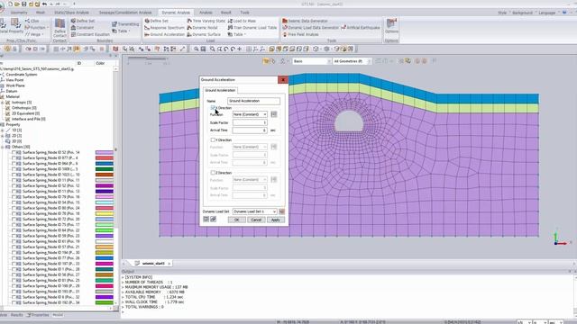The image size is (577, 324).
Task: Click Define Set in Boundary group
Action: coord(83,21)
